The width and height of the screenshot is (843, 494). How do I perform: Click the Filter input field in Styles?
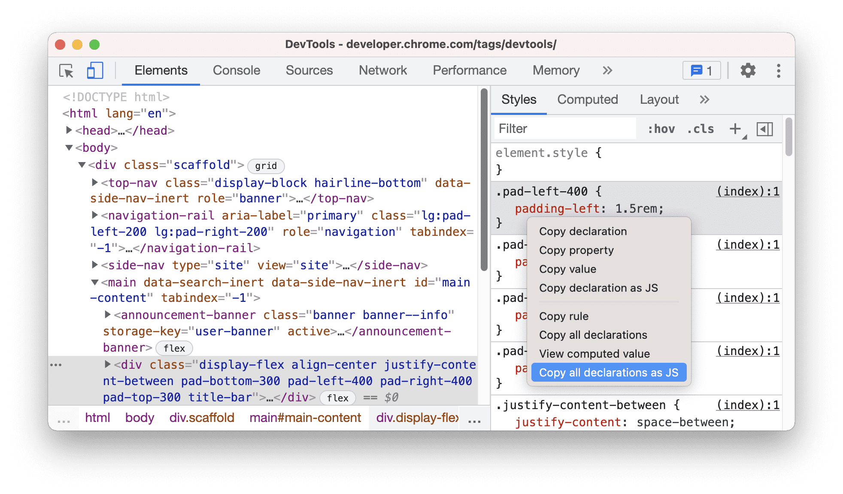click(565, 130)
